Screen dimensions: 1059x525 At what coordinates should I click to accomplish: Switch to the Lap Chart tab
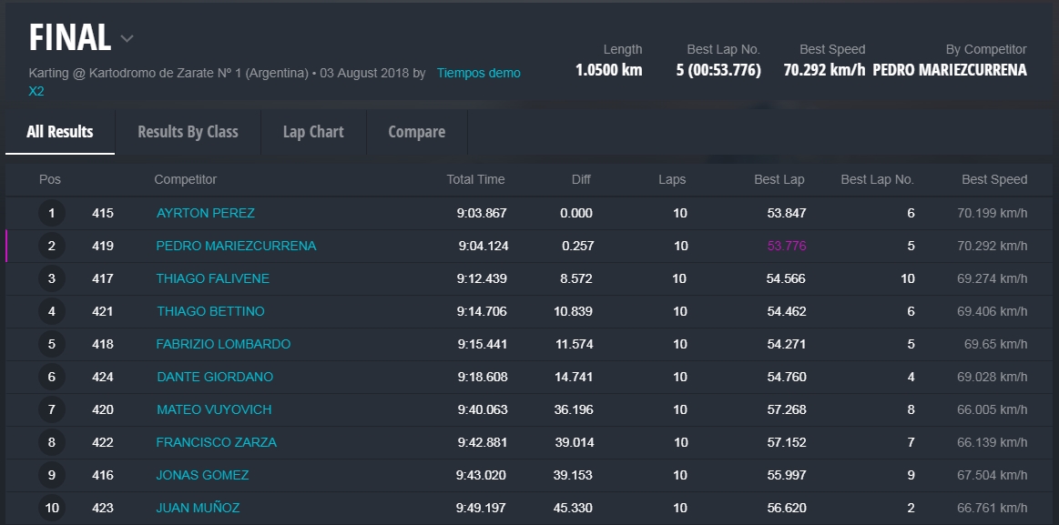click(313, 132)
